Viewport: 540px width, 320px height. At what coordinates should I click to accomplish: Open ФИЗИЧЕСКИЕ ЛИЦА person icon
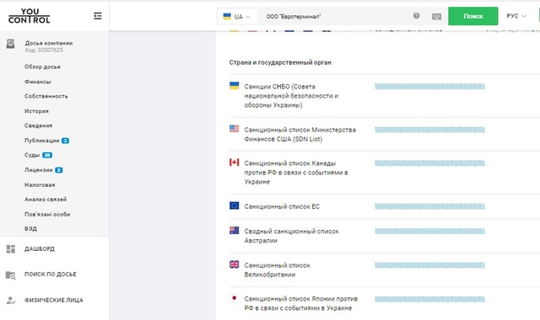point(11,301)
